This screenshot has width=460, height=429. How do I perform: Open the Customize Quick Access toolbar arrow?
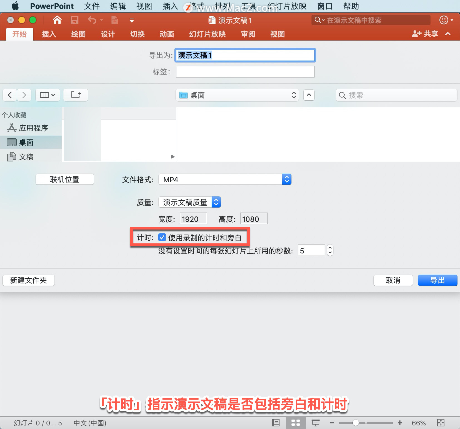(132, 21)
